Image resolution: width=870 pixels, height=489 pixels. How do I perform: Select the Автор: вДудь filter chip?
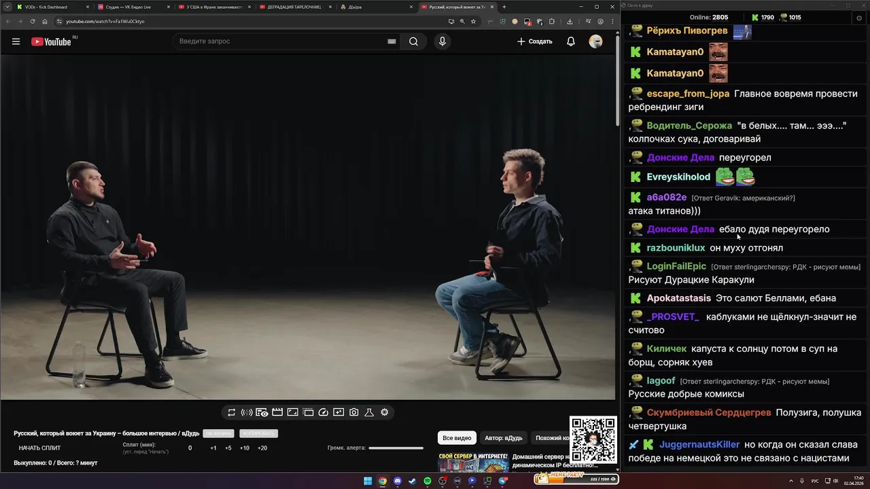point(504,438)
